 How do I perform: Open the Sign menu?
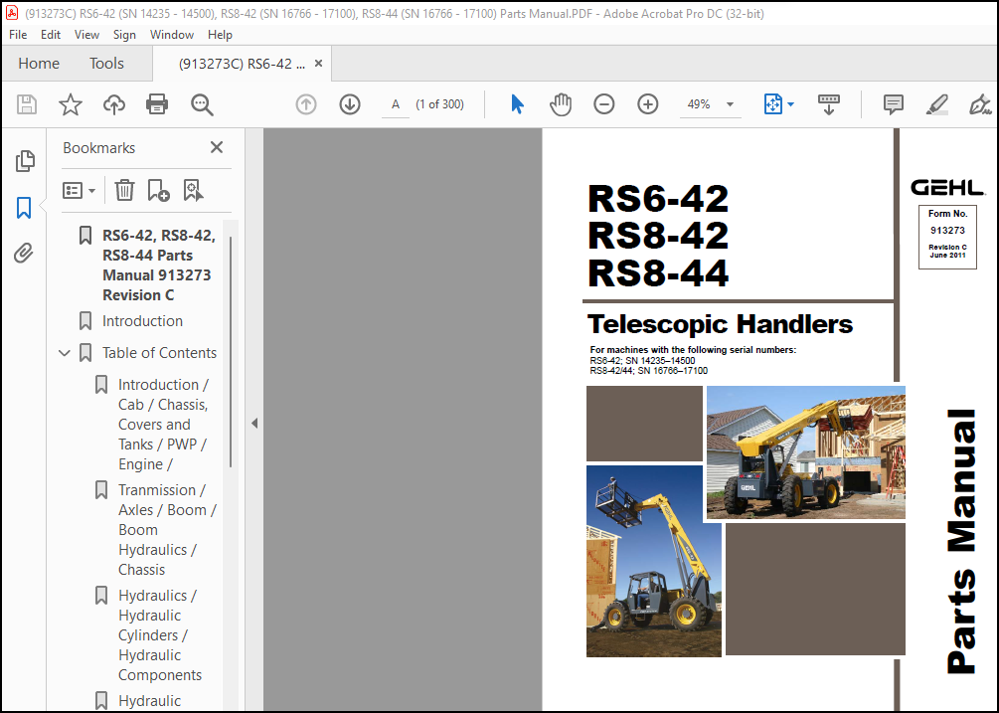124,35
